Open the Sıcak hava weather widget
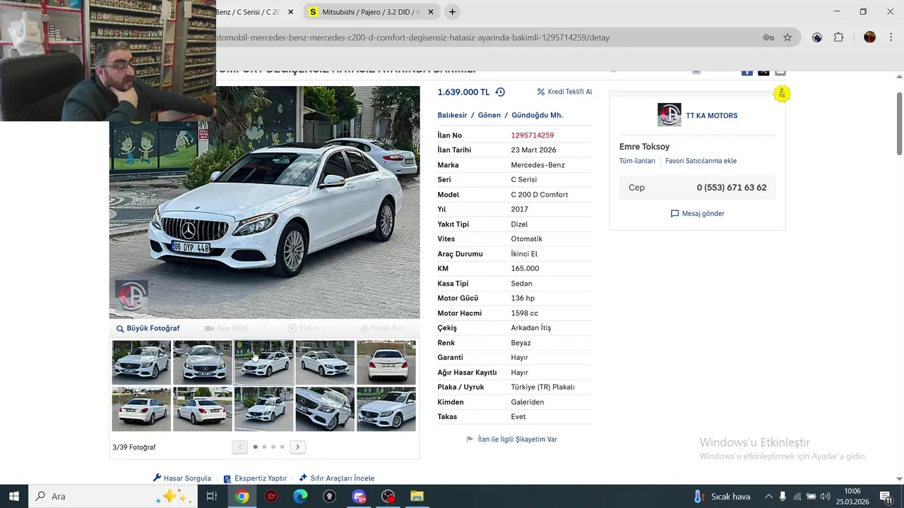This screenshot has height=508, width=904. coord(721,496)
